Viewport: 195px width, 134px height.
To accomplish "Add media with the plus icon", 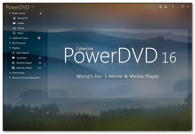I will pyautogui.click(x=40, y=13).
